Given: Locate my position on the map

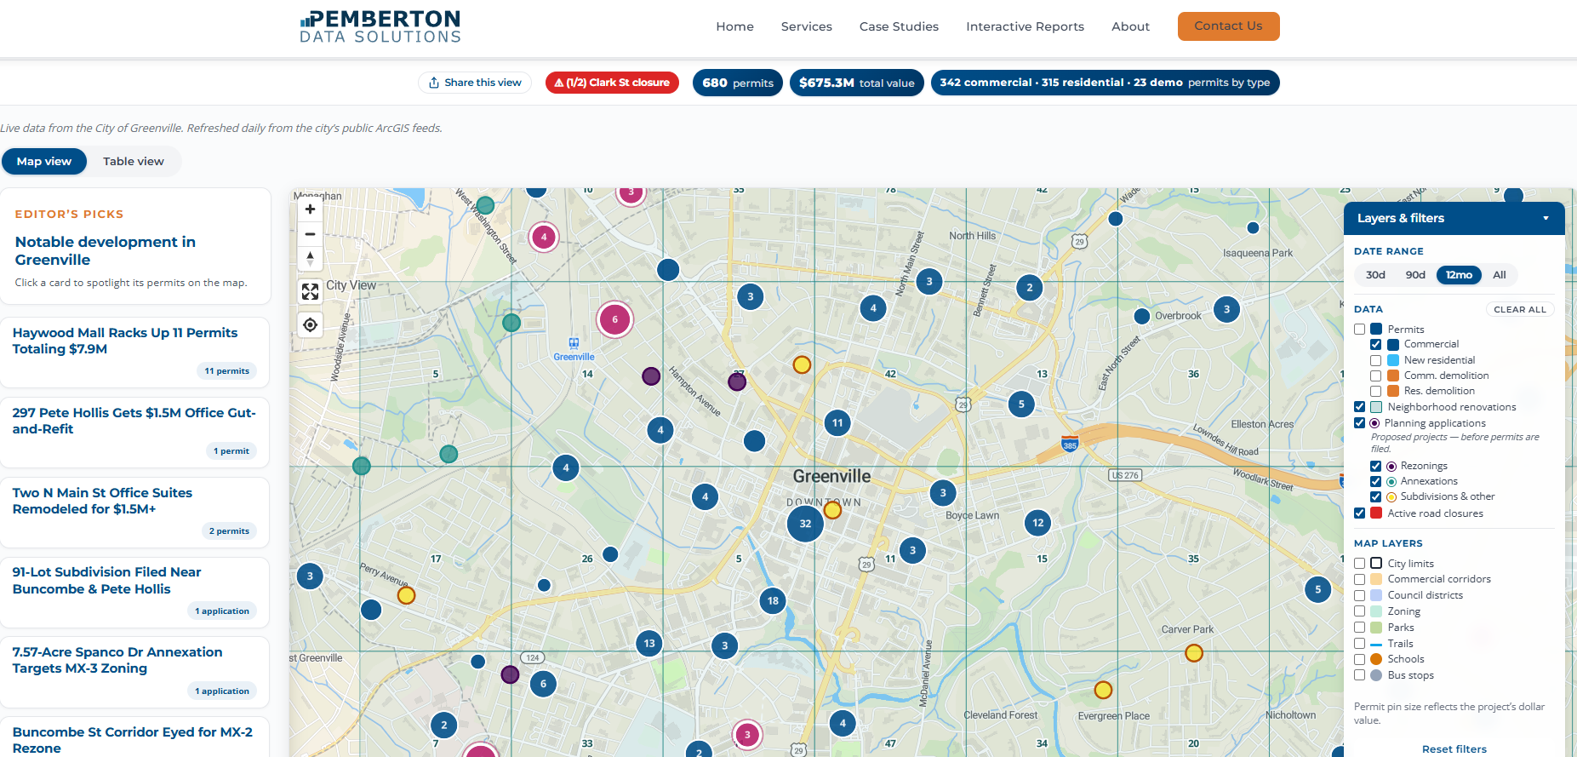Looking at the screenshot, I should coord(310,324).
